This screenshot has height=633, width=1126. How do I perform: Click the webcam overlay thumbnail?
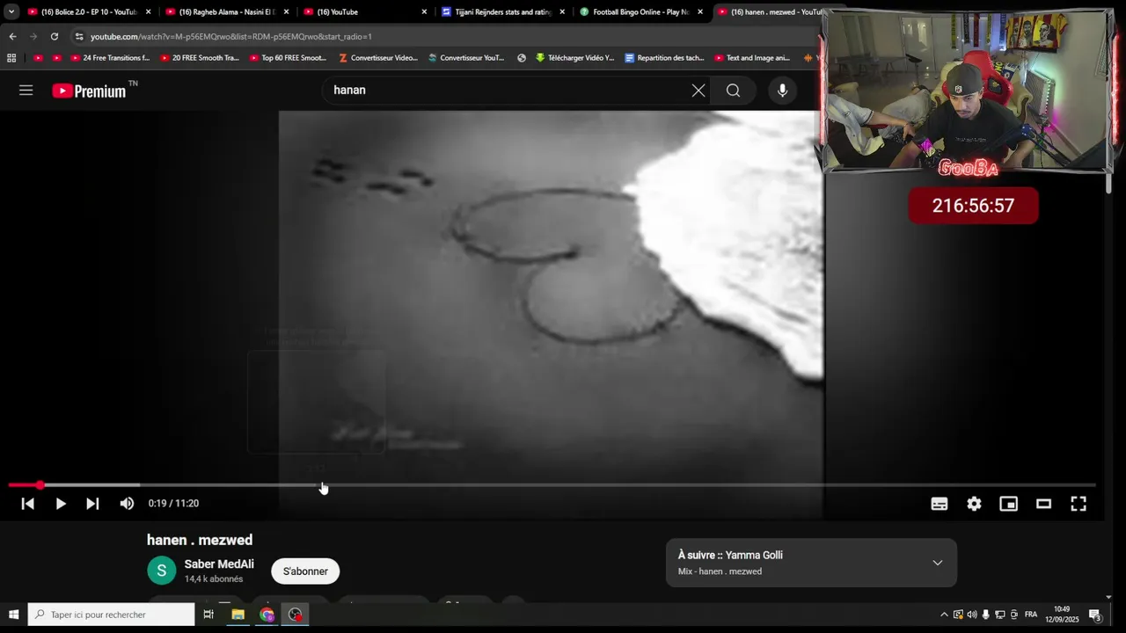point(968,91)
